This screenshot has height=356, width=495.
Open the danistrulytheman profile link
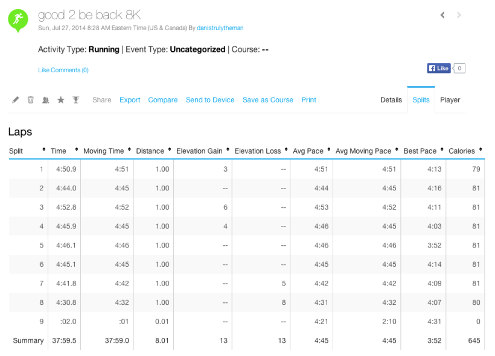click(220, 28)
